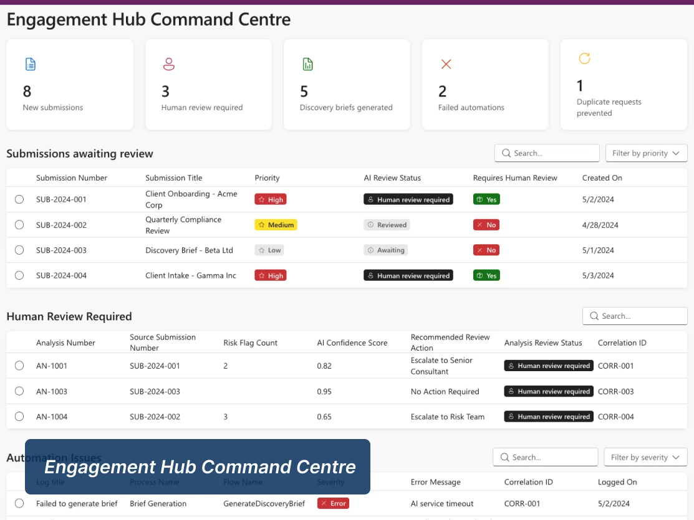The image size is (694, 520).
Task: Click Human review required badge for AN-1003
Action: [549, 391]
